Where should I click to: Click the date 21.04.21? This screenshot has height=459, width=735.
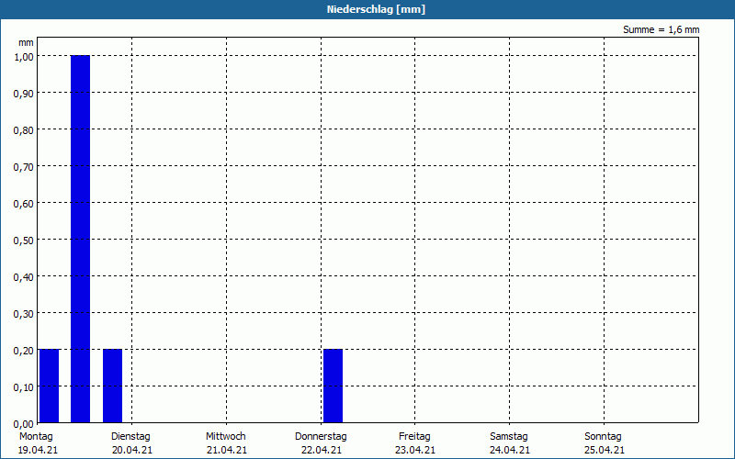[227, 451]
